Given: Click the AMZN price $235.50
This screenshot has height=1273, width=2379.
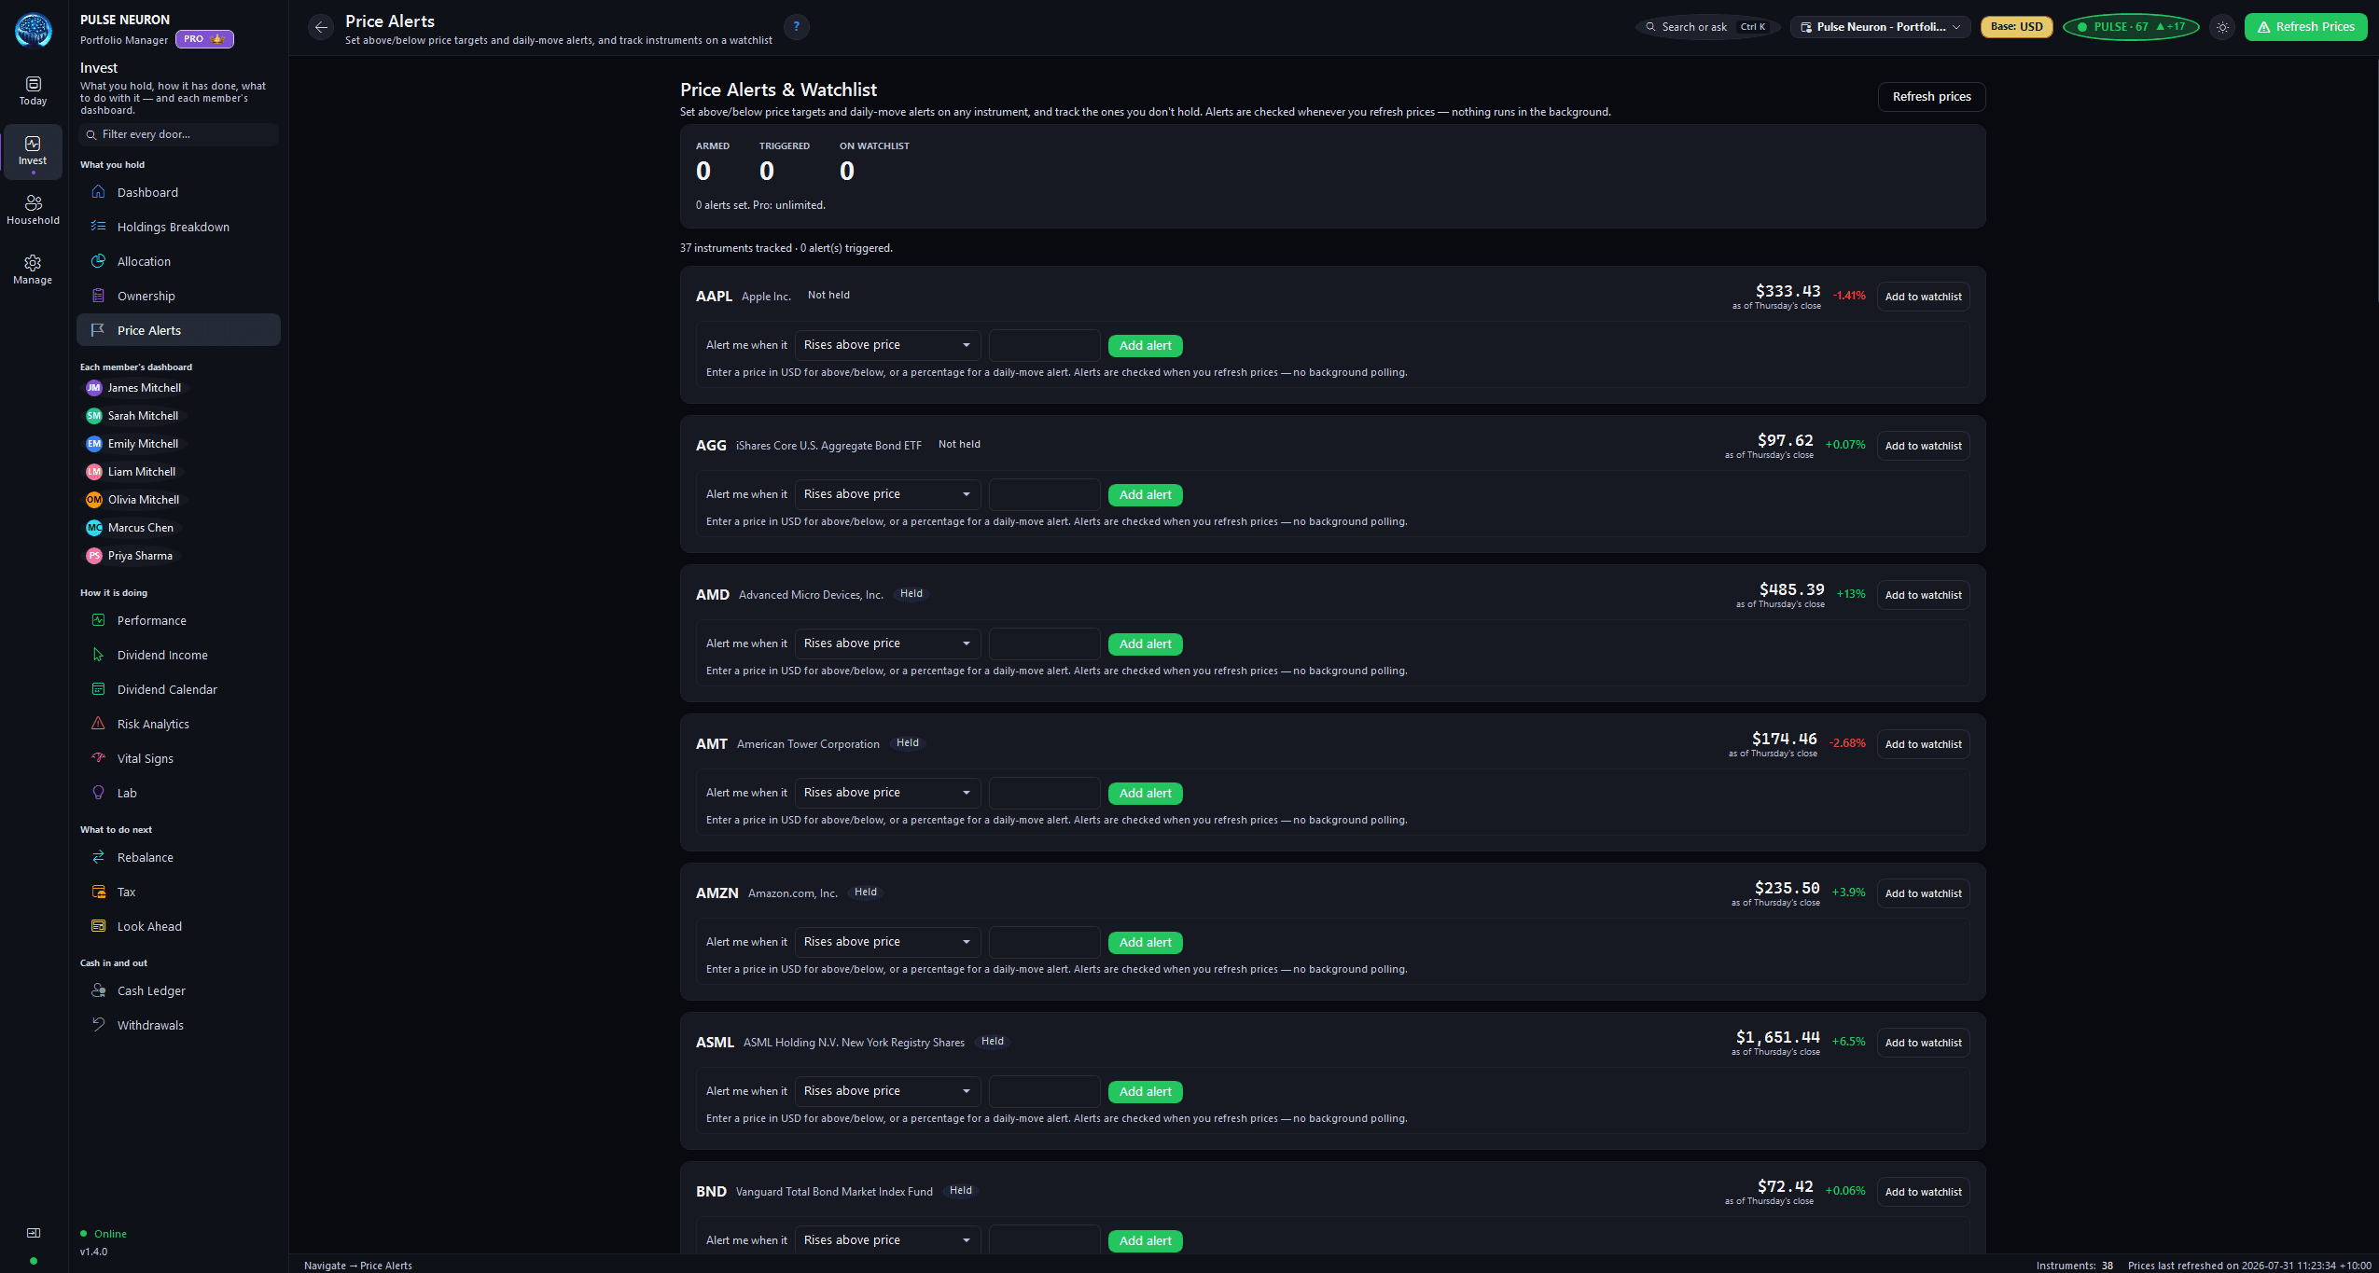Looking at the screenshot, I should 1787,888.
